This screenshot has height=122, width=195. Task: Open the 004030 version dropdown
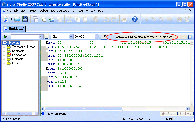pos(96,37)
